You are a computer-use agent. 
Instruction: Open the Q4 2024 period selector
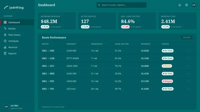pos(186,38)
